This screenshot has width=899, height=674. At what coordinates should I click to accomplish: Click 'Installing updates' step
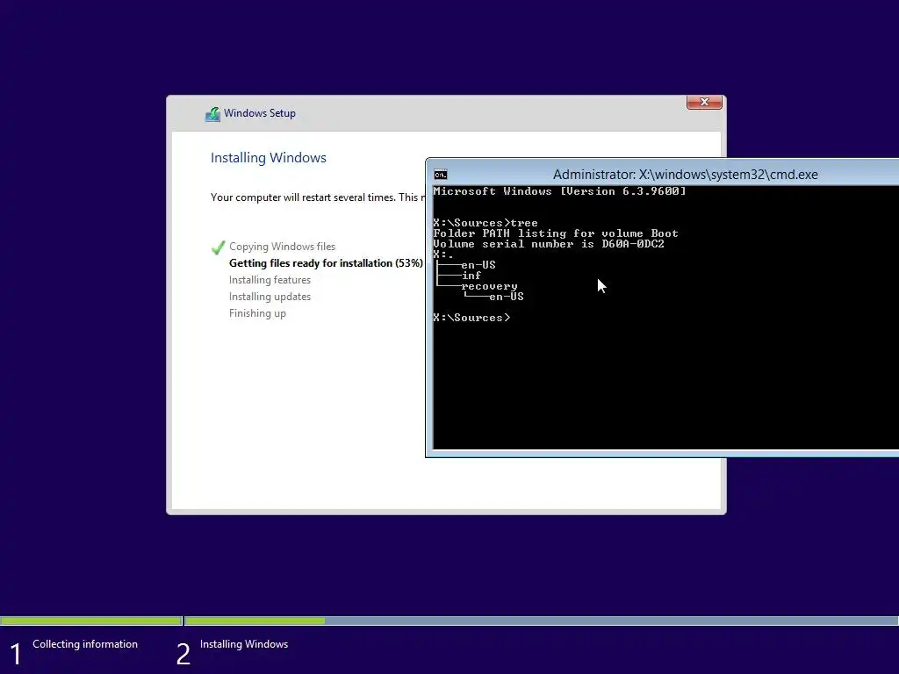pos(270,297)
